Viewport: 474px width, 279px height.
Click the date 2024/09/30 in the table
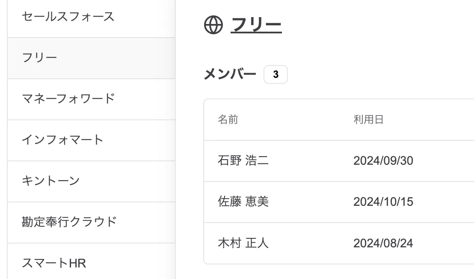click(x=384, y=160)
